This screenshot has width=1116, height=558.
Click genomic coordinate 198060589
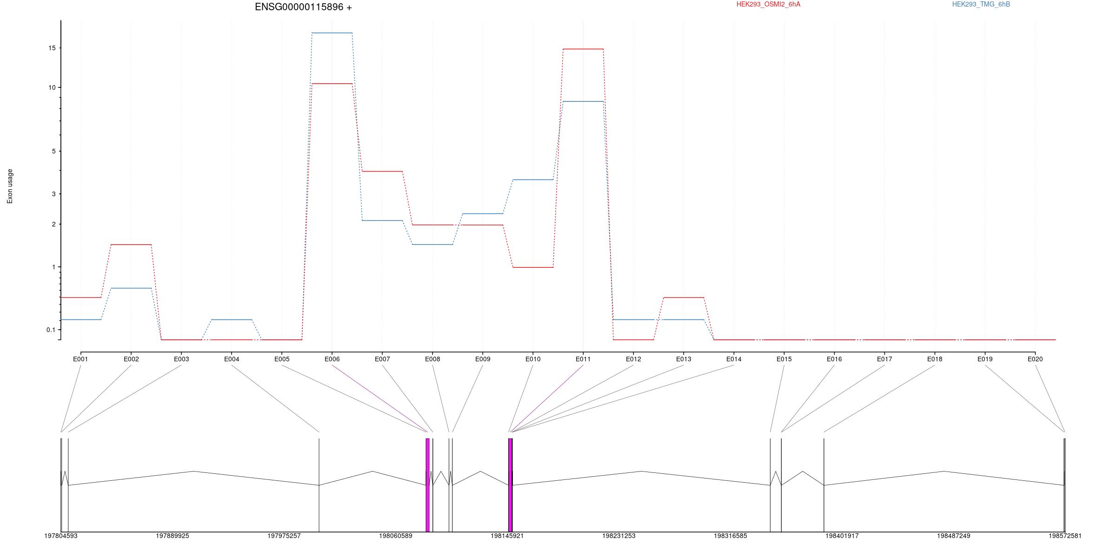(396, 536)
